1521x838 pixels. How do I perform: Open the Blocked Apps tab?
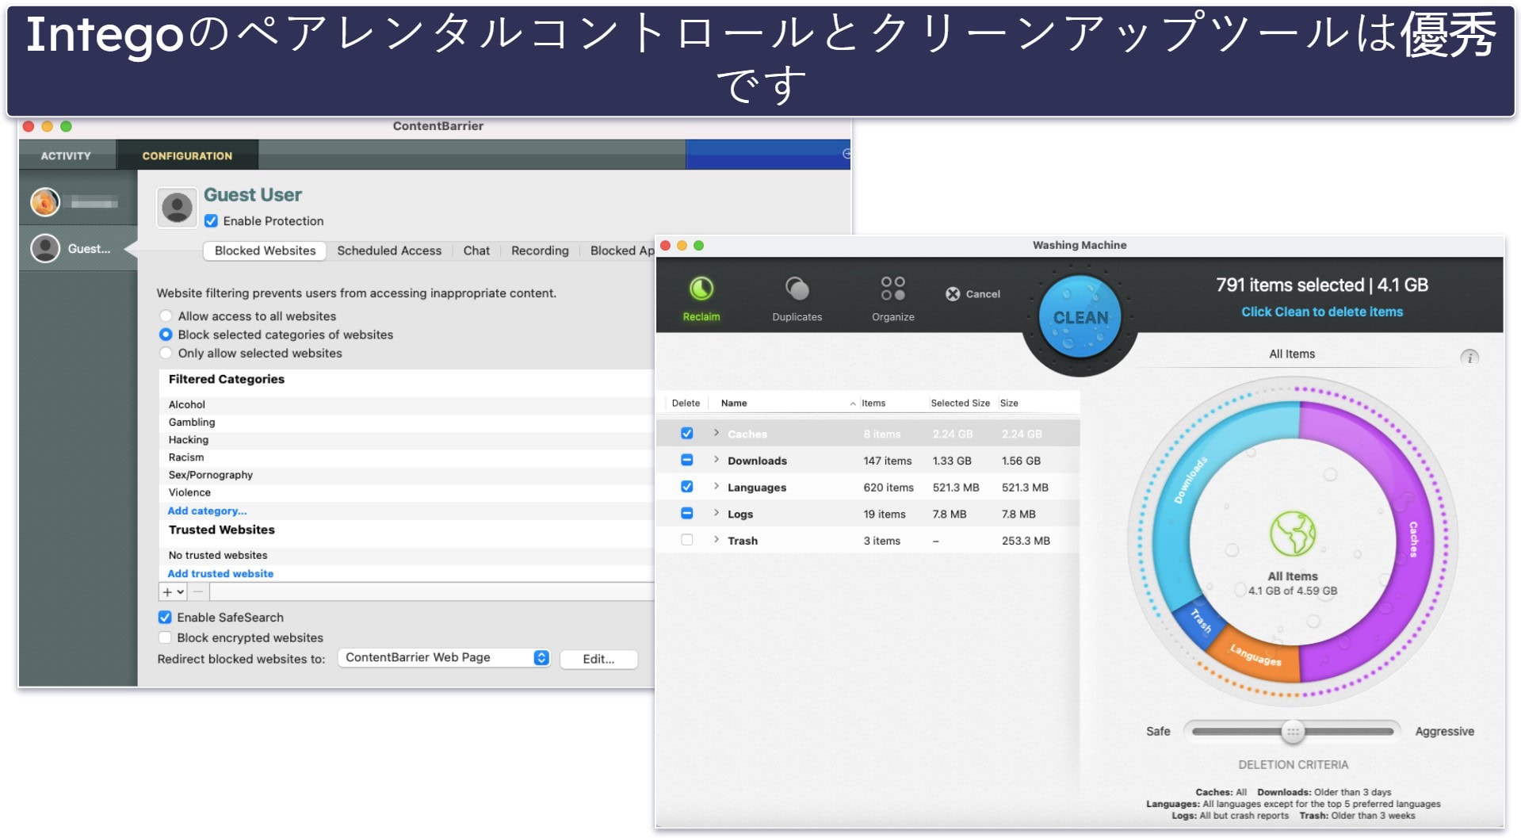click(x=622, y=251)
